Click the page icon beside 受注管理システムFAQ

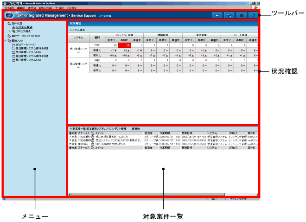tap(13, 52)
